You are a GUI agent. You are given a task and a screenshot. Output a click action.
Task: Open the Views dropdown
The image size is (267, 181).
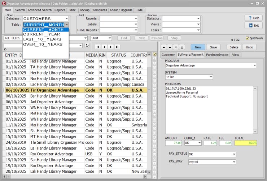click(x=198, y=24)
